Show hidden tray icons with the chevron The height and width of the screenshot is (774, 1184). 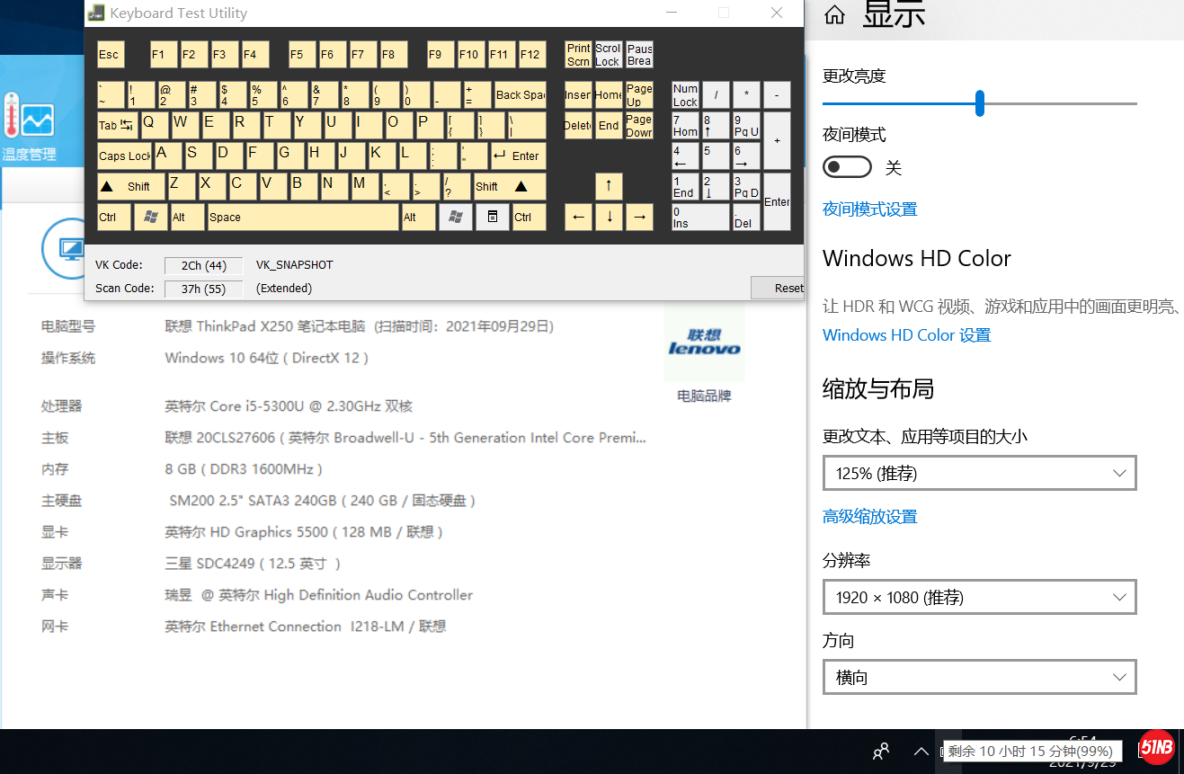pyautogui.click(x=921, y=752)
